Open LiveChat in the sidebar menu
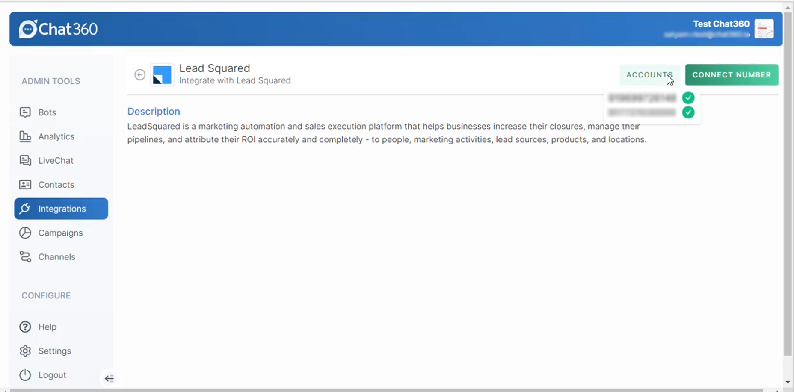This screenshot has width=794, height=392. click(61, 160)
